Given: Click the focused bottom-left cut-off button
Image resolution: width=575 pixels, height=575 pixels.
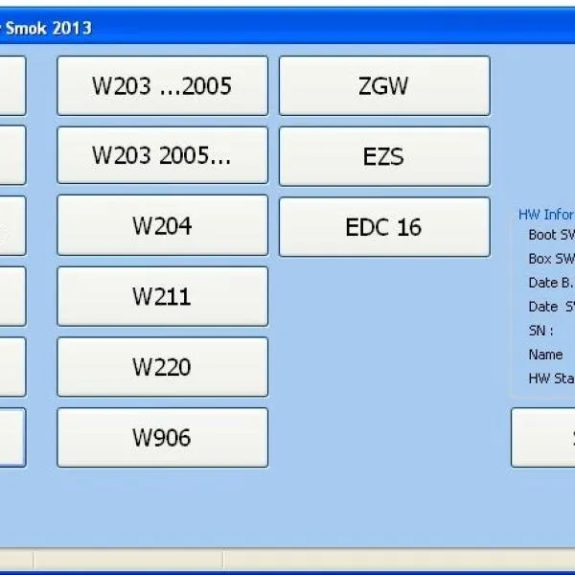Looking at the screenshot, I should click(11, 438).
